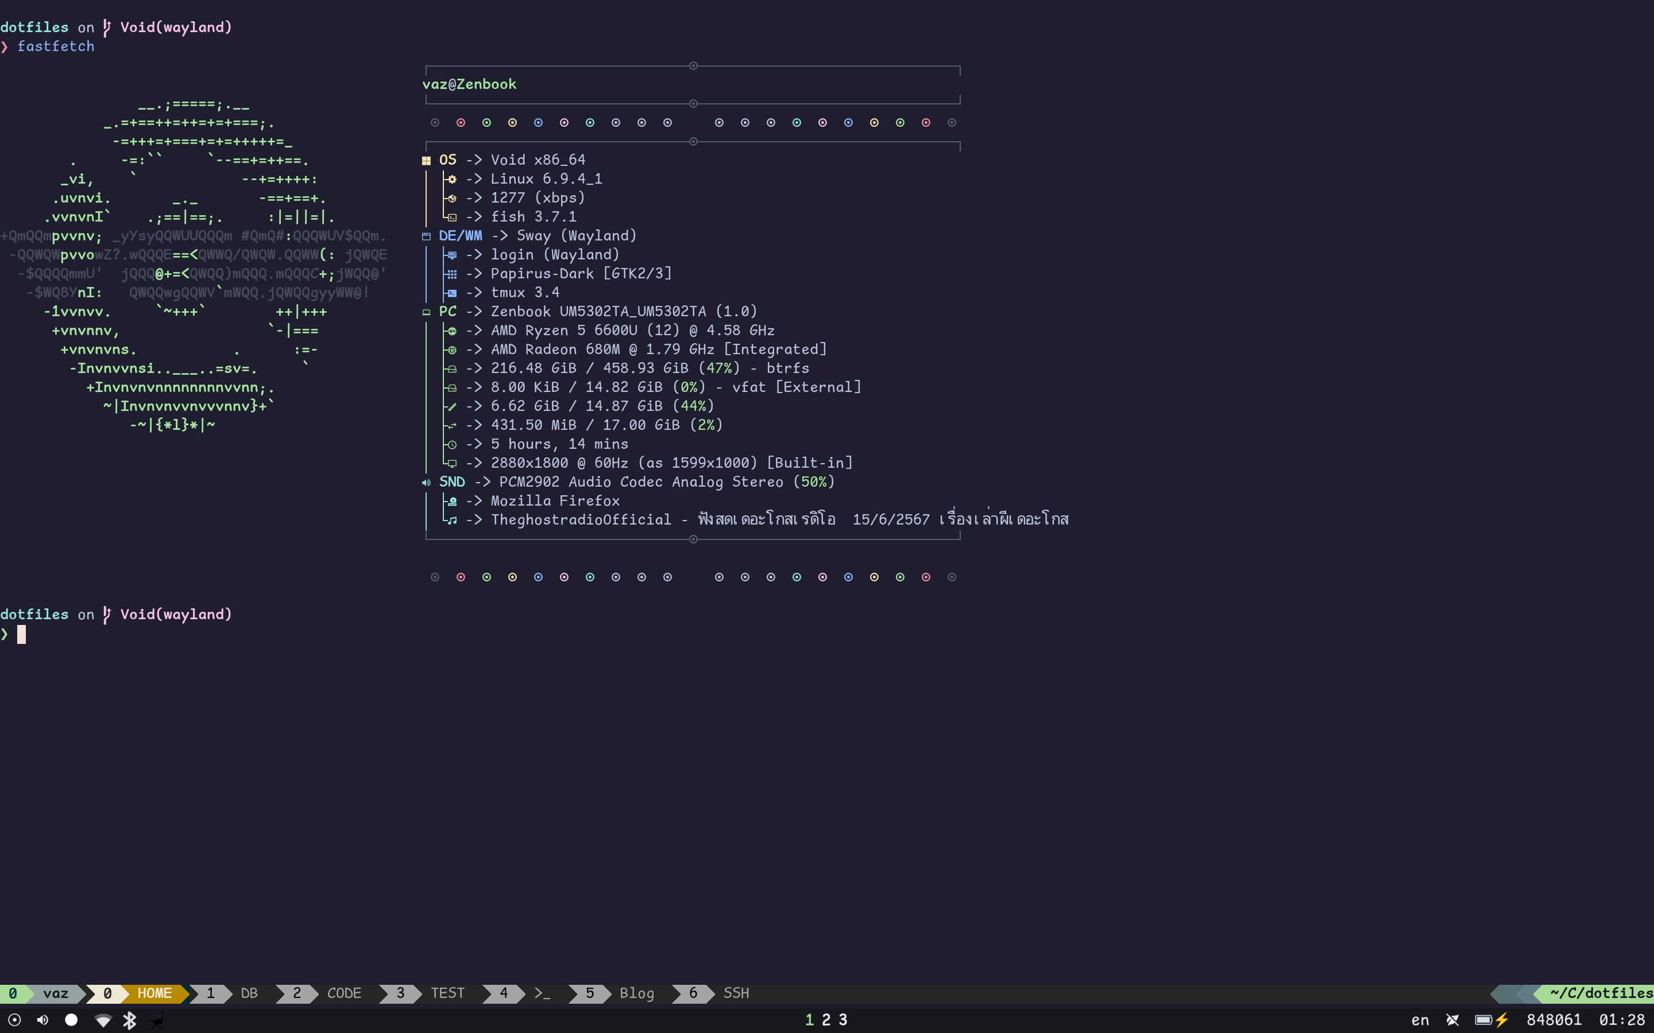1654x1033 pixels.
Task: Click PCM2902 Audio Codec Analog Stereo (50%)
Action: pos(666,481)
